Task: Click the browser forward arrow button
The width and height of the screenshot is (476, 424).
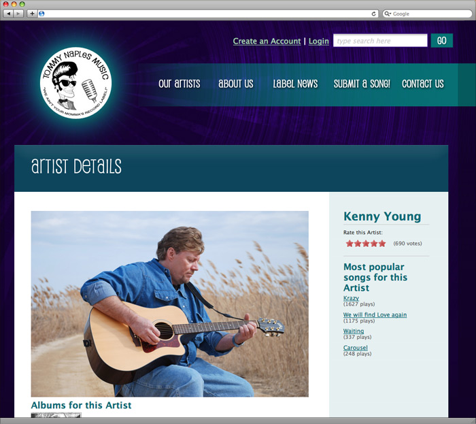Action: click(x=18, y=14)
